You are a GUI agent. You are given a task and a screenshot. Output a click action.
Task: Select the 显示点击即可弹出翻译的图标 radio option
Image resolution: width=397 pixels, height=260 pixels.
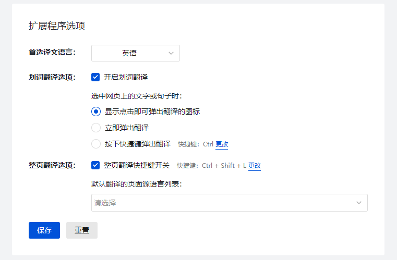(96, 112)
